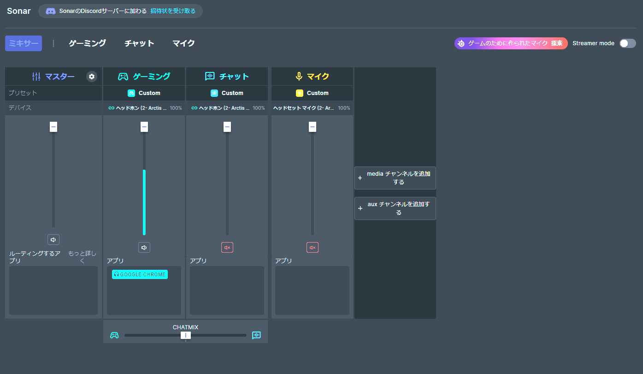
Task: Click the yellow microphone icon in Mic header
Action: coord(299,77)
